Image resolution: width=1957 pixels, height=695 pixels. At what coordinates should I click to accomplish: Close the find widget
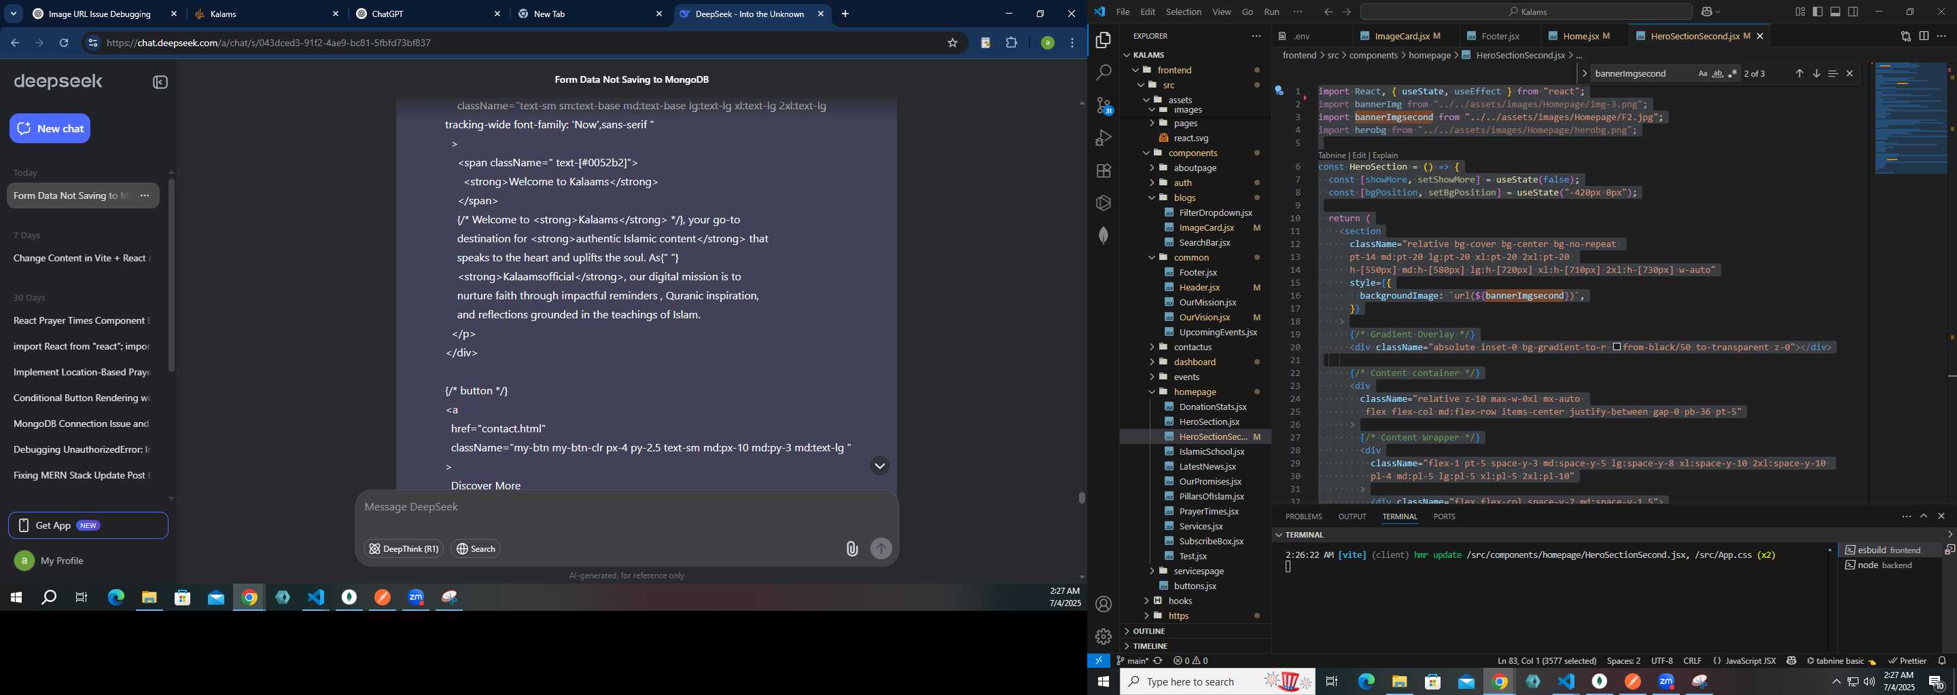1850,73
